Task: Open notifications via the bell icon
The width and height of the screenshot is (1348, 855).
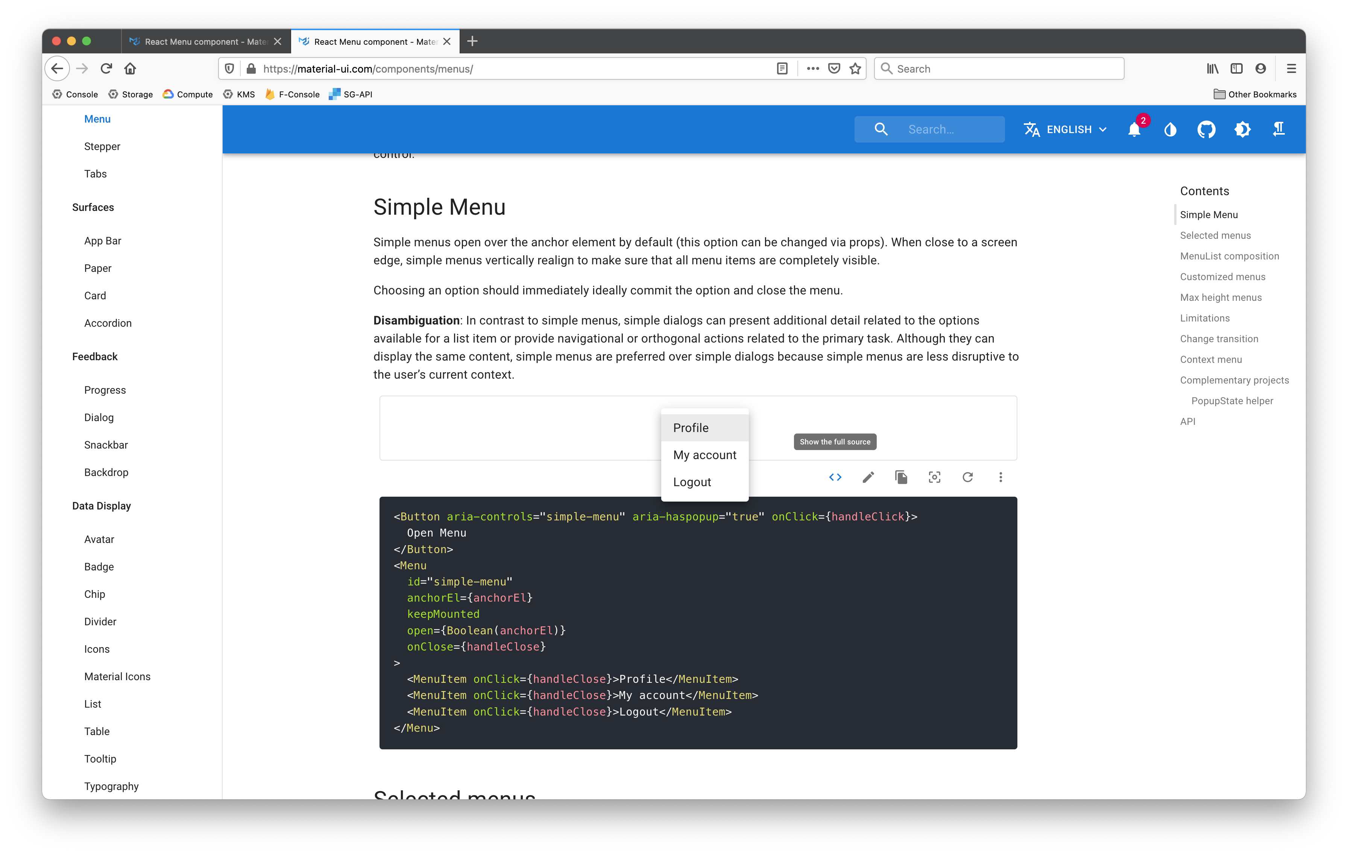Action: (x=1134, y=130)
